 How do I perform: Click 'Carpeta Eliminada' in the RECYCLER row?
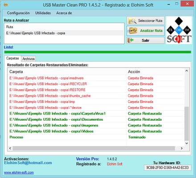tap(140, 84)
